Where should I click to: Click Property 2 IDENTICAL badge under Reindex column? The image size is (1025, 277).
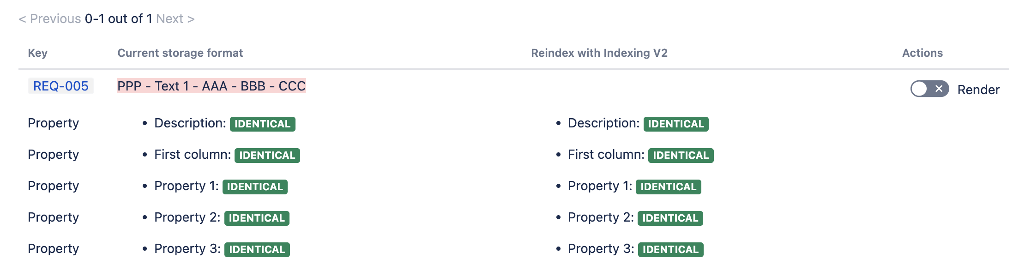[x=670, y=218]
